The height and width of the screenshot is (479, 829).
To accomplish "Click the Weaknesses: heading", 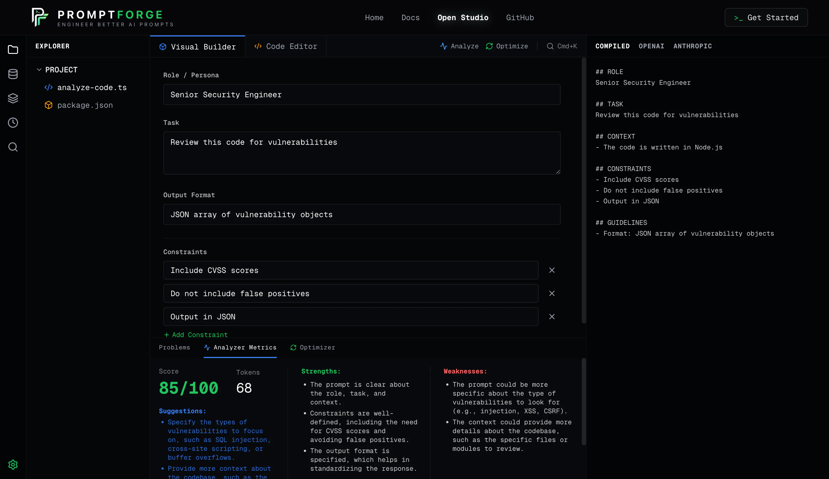I will pyautogui.click(x=465, y=371).
